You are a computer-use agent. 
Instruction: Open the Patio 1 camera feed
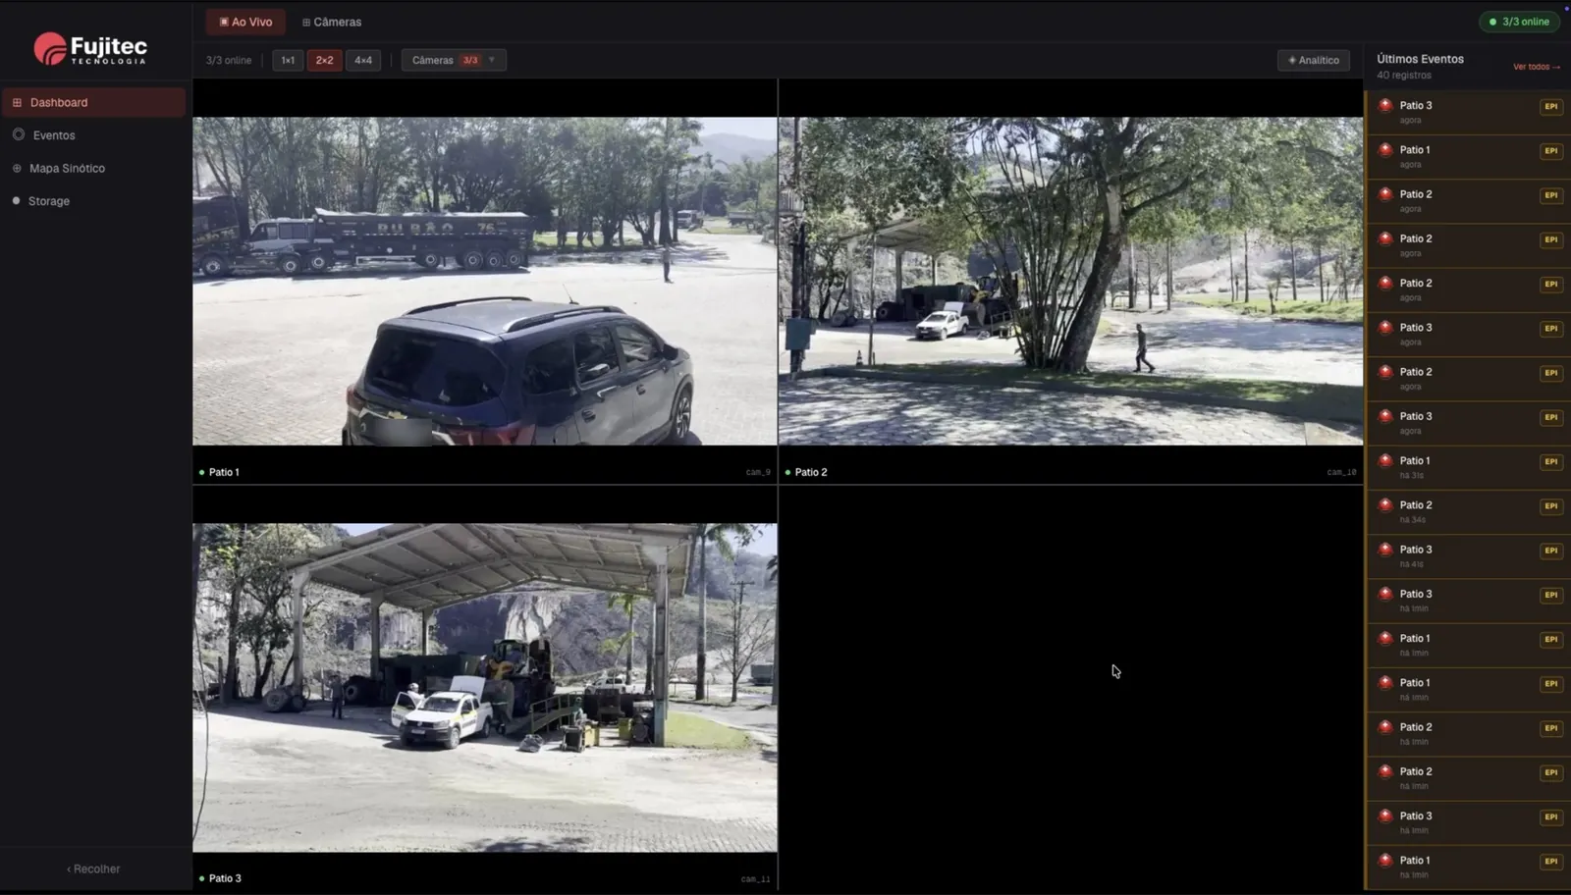[485, 282]
